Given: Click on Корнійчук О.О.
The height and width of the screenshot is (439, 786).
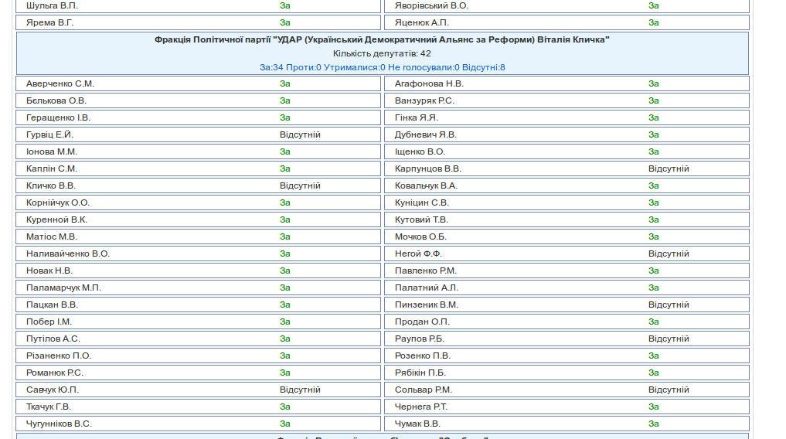Looking at the screenshot, I should coord(58,203).
